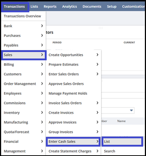The width and height of the screenshot is (146, 156).
Task: Open the Reports menu
Action: [50, 7]
